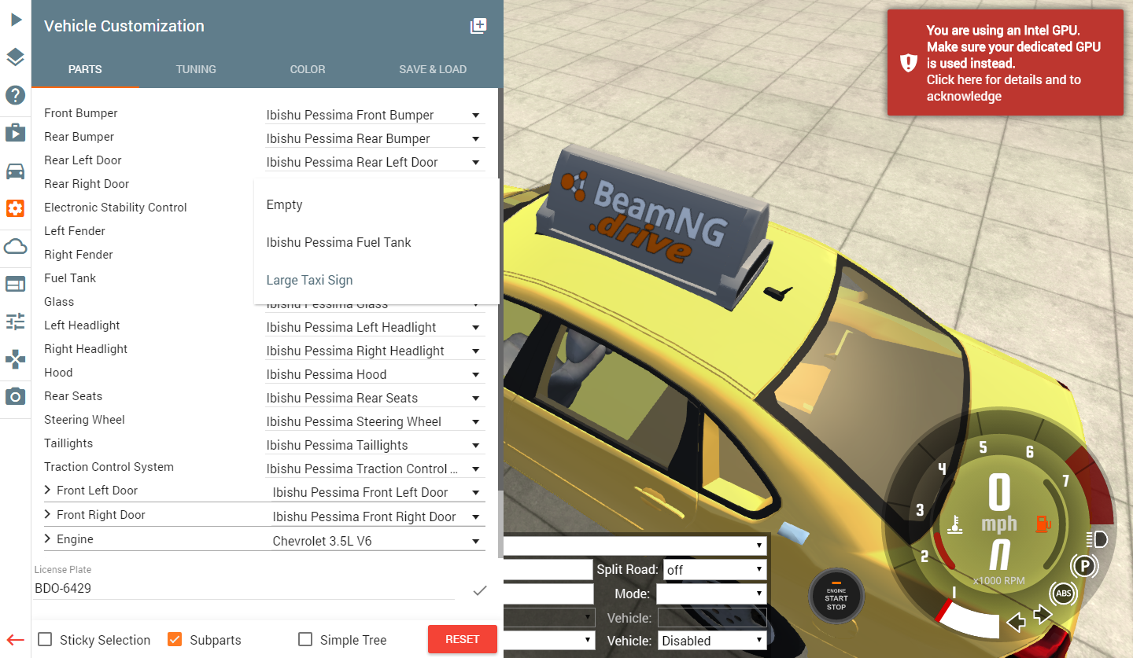Open the vehicle selector car icon
The width and height of the screenshot is (1133, 658).
(x=16, y=171)
